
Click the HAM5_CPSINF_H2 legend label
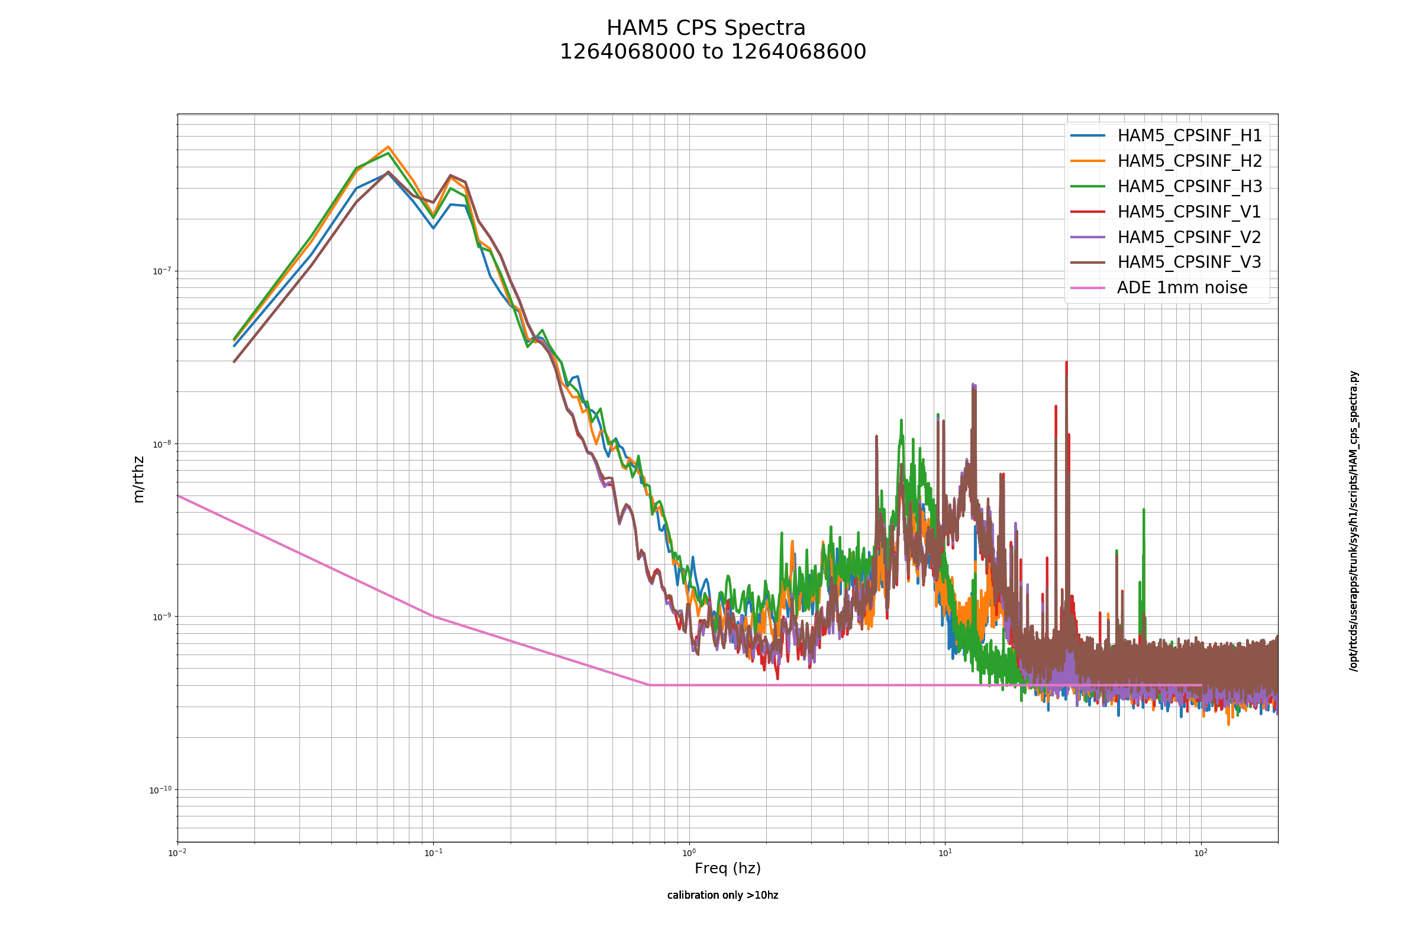(x=1189, y=161)
